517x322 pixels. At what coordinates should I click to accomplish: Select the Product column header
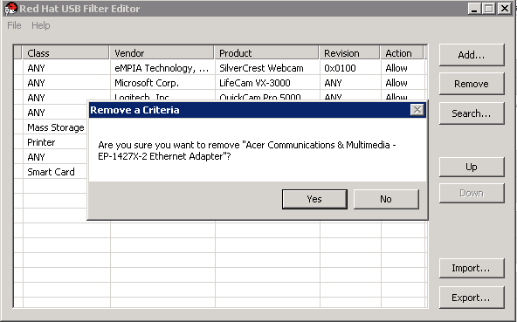click(266, 53)
